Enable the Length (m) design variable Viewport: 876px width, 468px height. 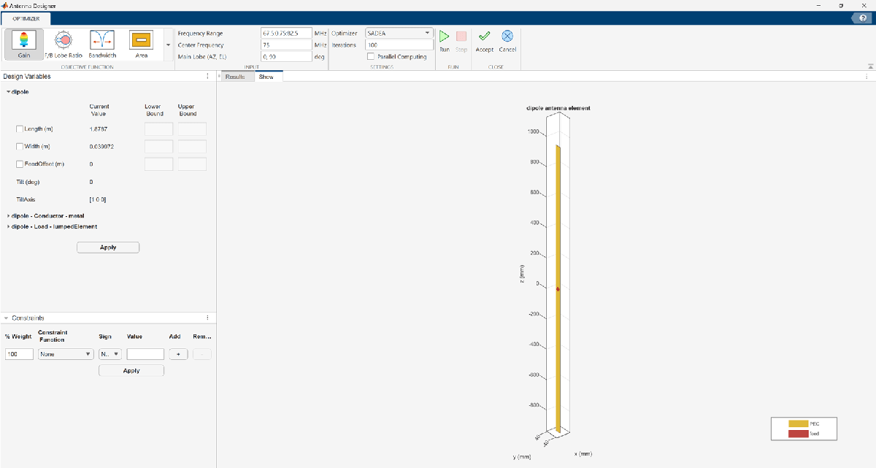coord(20,129)
